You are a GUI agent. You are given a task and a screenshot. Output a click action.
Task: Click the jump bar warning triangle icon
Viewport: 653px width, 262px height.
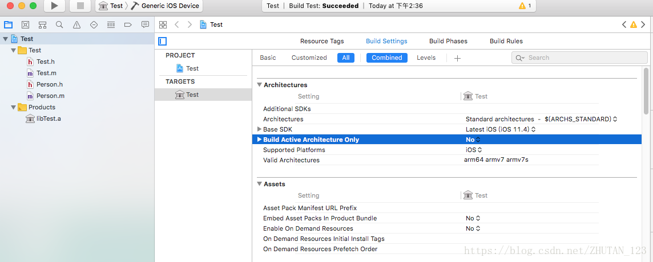tap(634, 24)
